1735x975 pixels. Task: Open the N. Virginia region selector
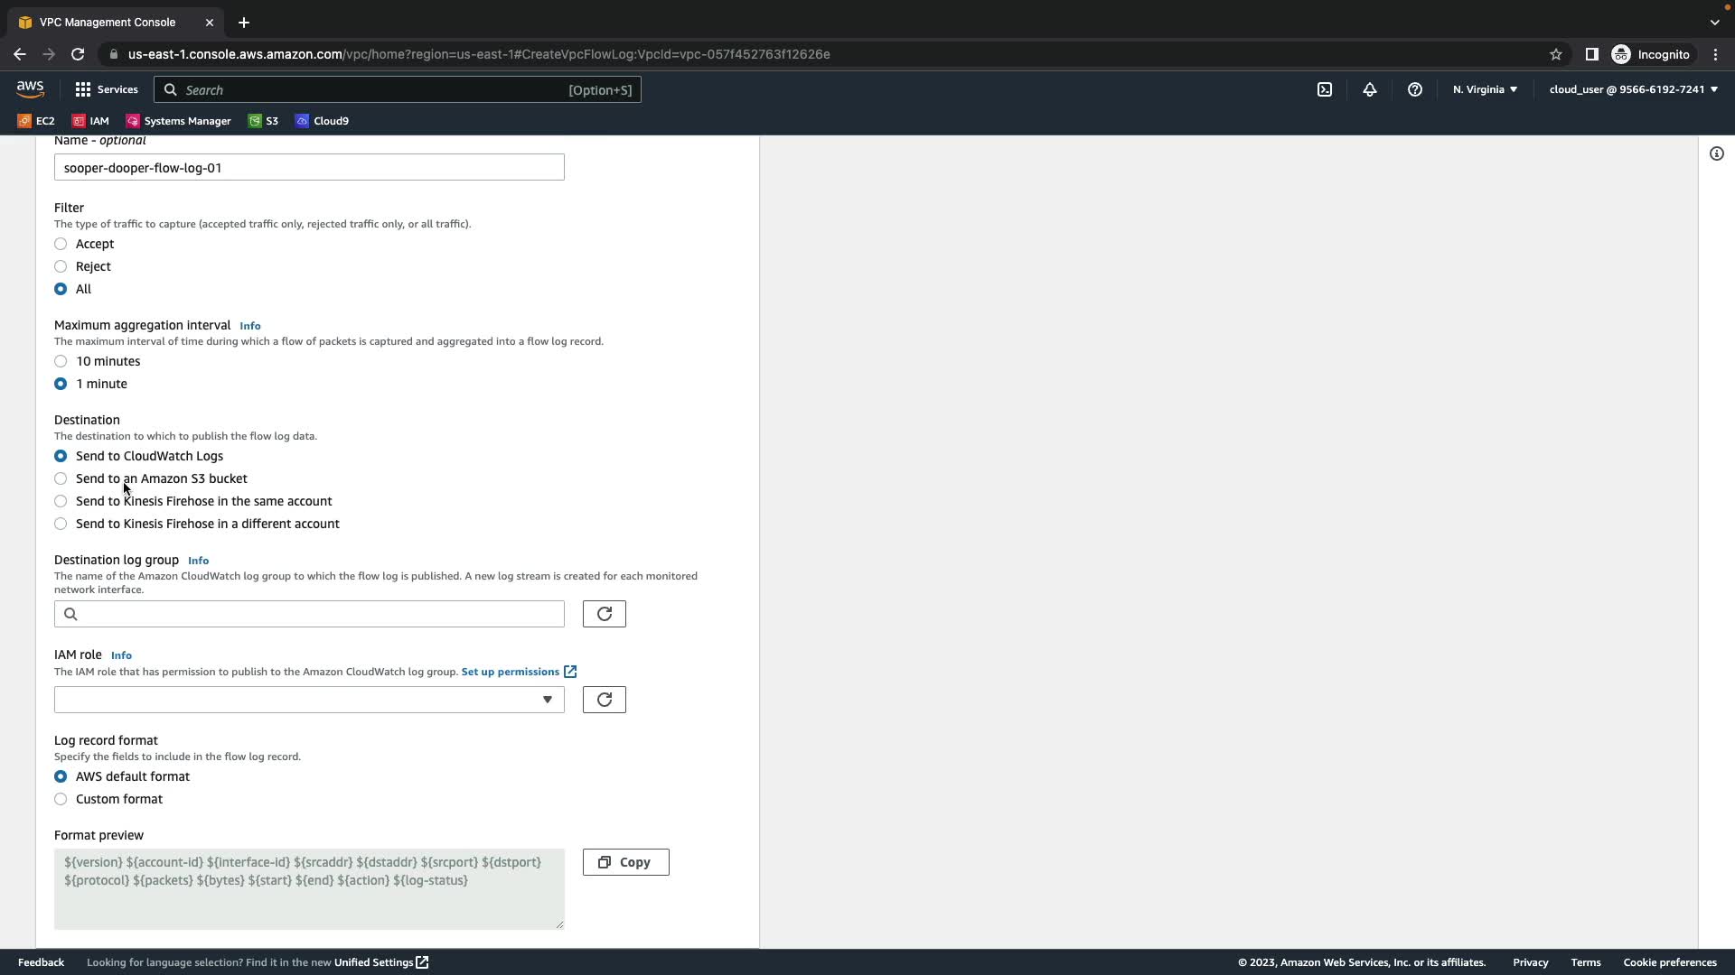point(1485,89)
